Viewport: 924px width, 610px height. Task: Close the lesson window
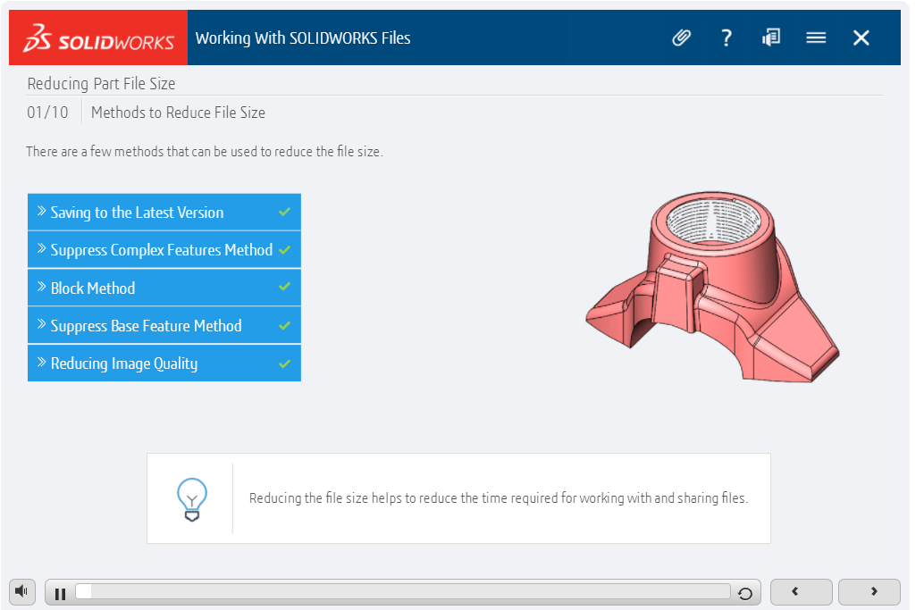pos(861,38)
